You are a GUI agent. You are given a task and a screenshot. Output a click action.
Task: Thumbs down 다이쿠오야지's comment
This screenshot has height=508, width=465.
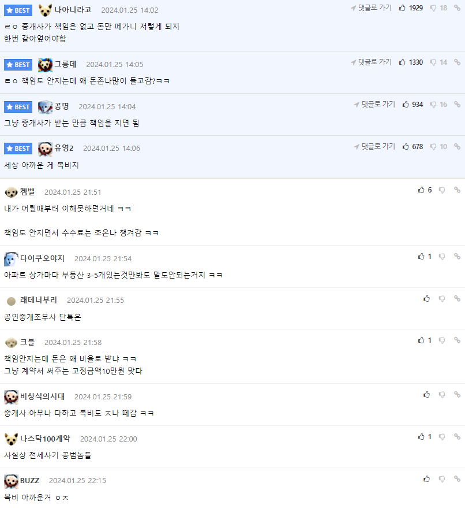(x=442, y=257)
